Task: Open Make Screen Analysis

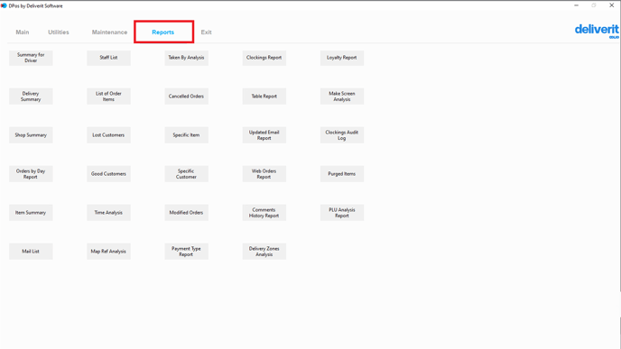Action: point(342,96)
